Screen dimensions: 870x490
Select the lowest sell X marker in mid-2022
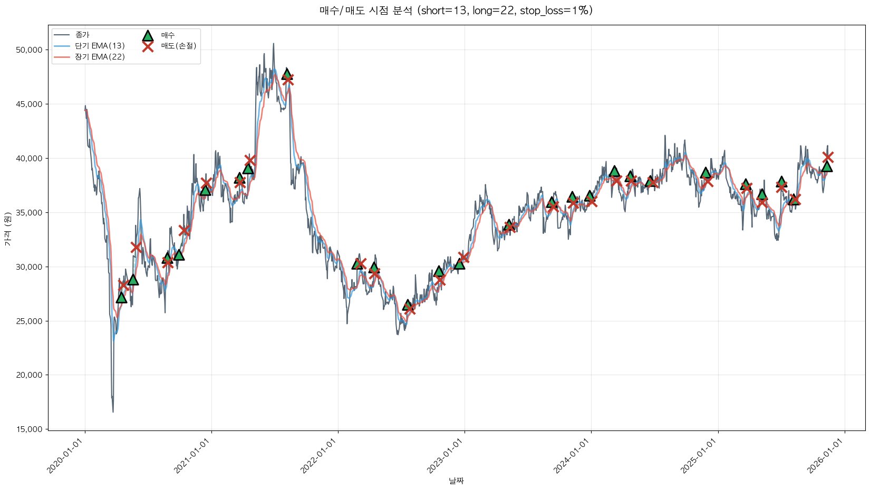click(409, 309)
